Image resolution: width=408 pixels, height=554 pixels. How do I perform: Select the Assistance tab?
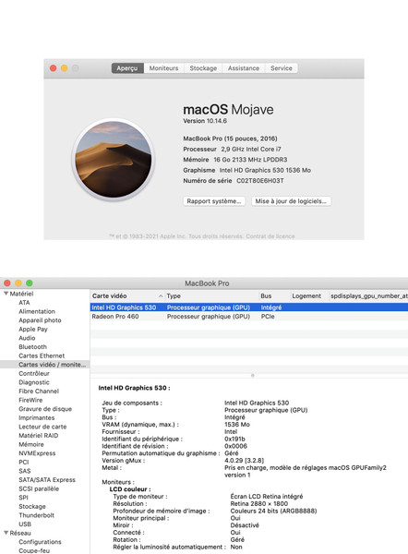tap(244, 68)
